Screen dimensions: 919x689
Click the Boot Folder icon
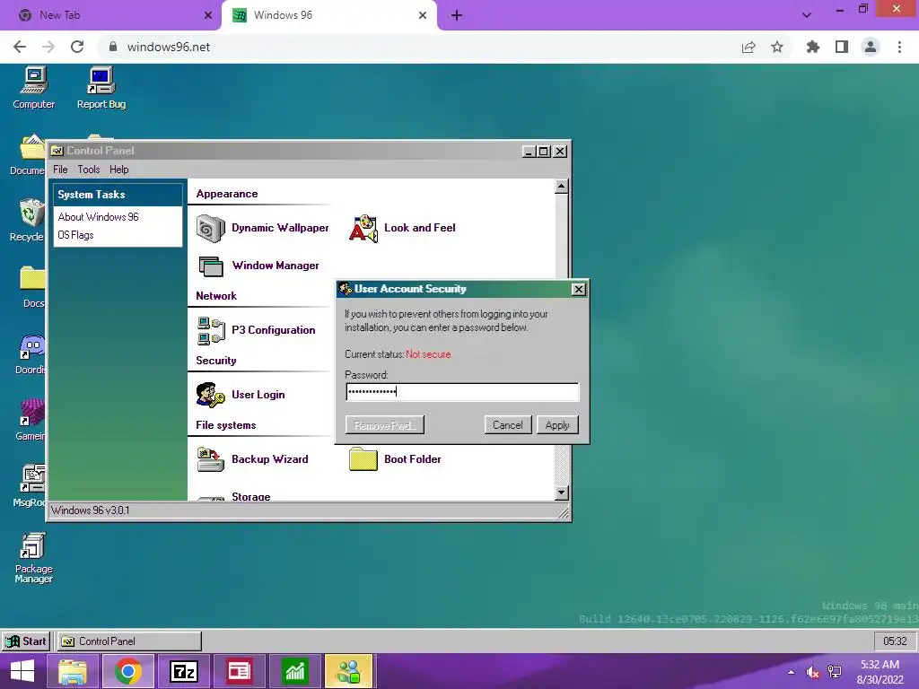coord(363,459)
